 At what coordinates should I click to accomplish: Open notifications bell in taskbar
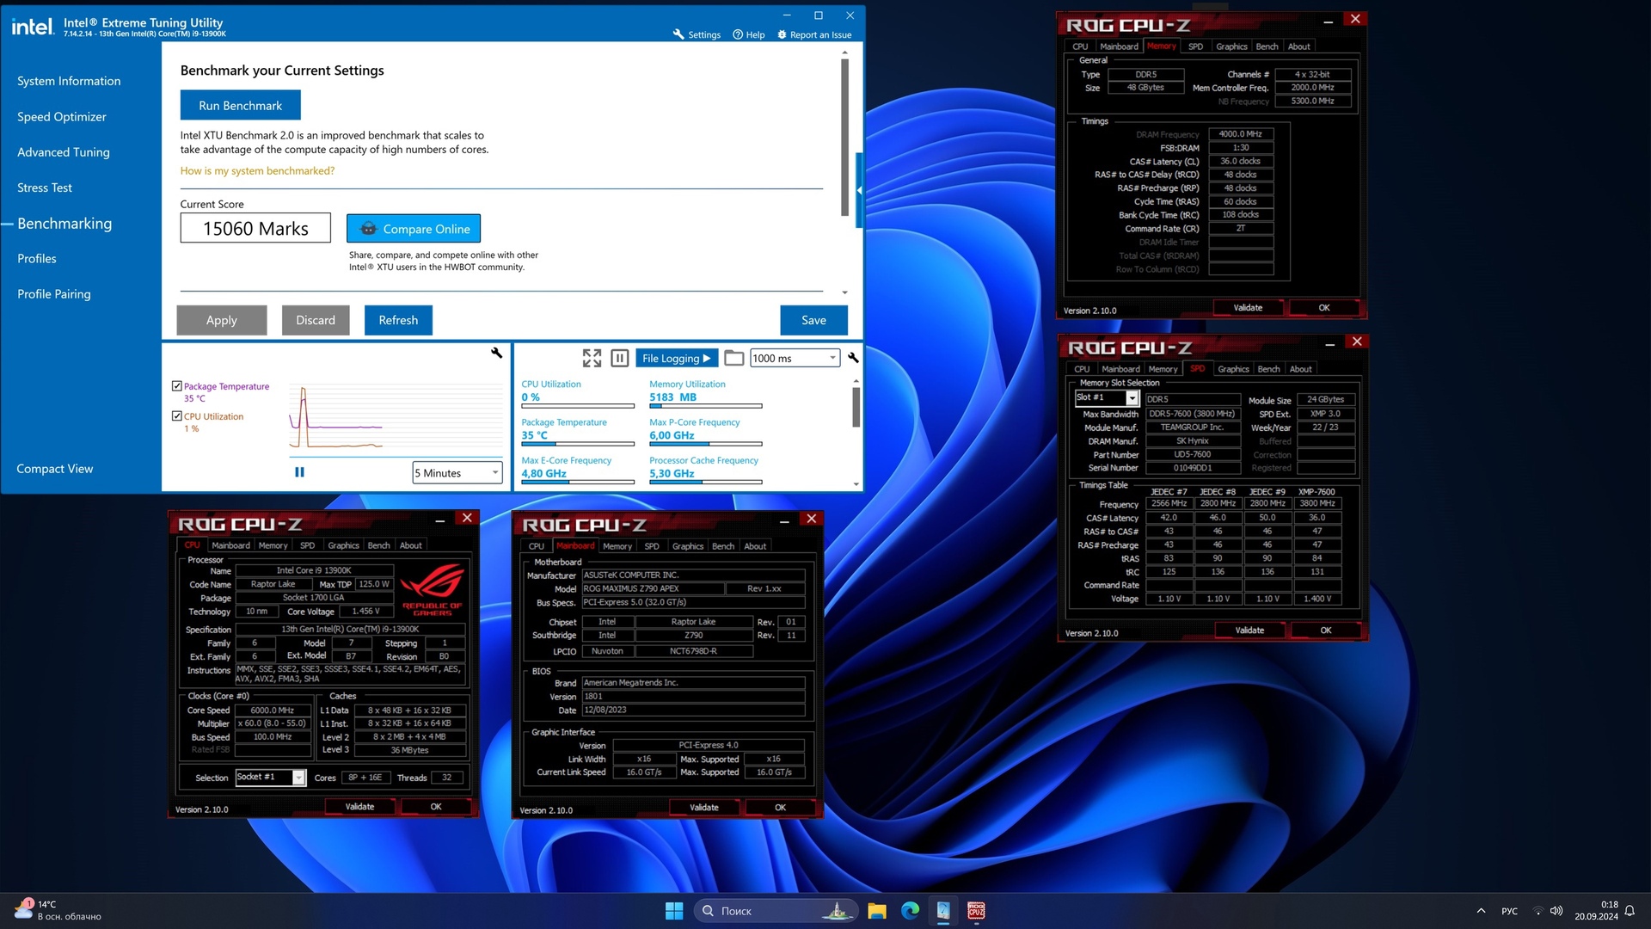1630,911
